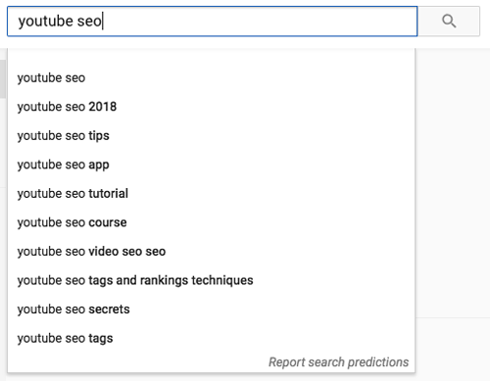
Task: Click the gray search button beside the query field
Action: point(449,22)
